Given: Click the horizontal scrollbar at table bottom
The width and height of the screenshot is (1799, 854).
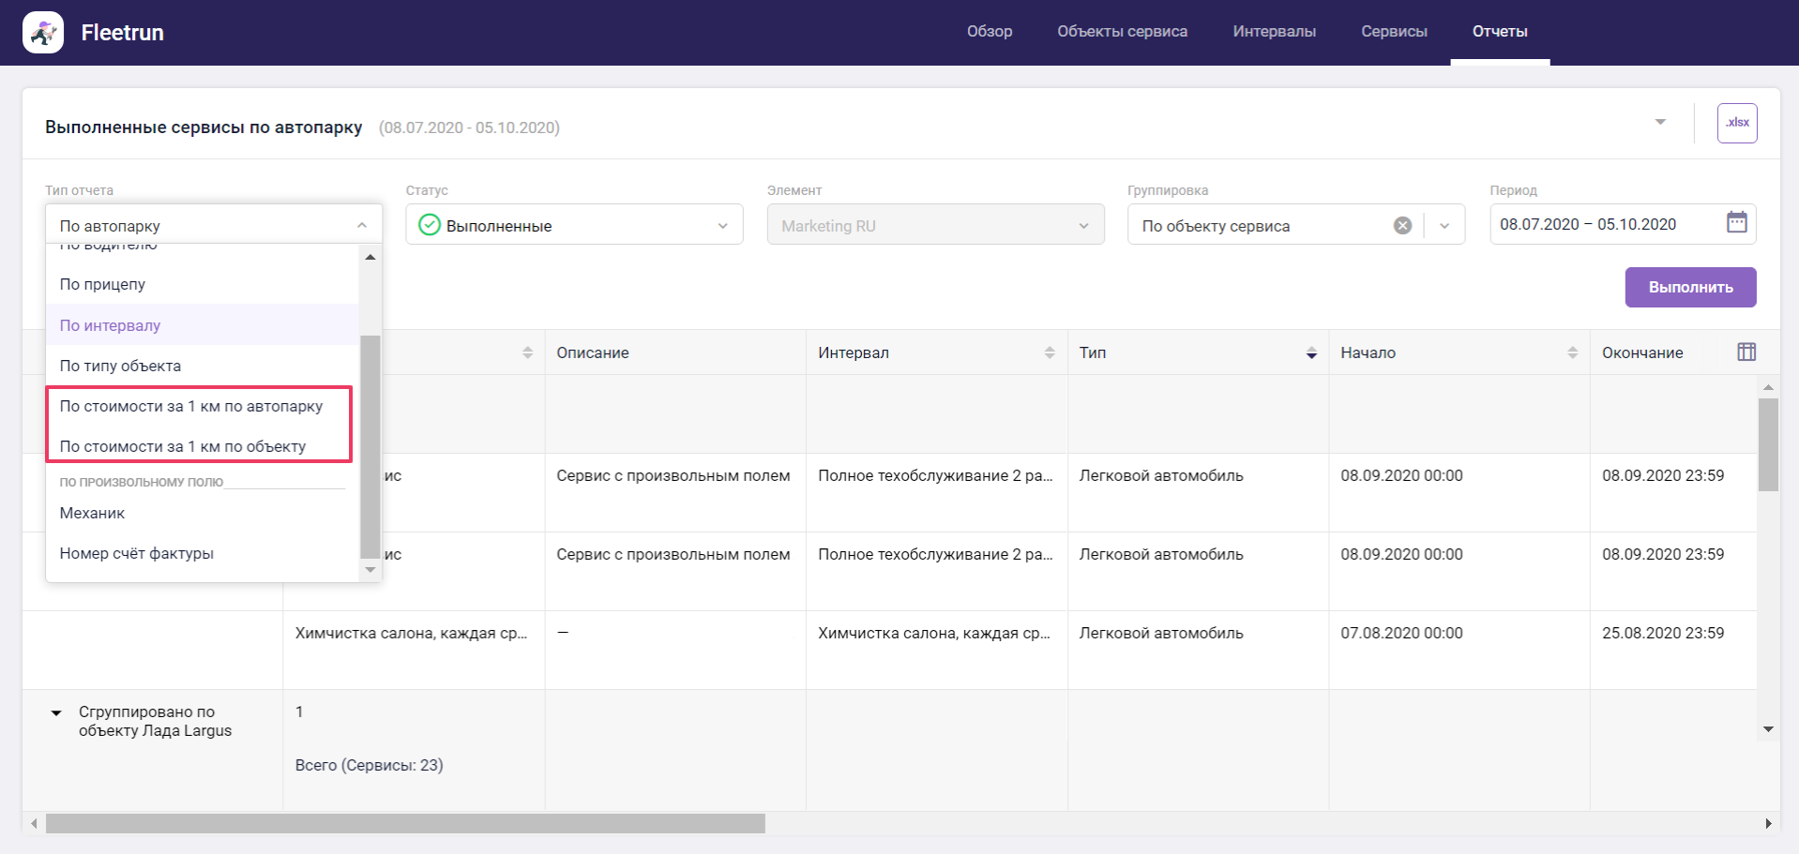Looking at the screenshot, I should pos(405,823).
